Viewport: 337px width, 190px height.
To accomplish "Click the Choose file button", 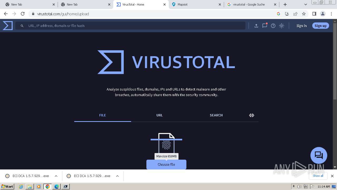I will coord(166,164).
